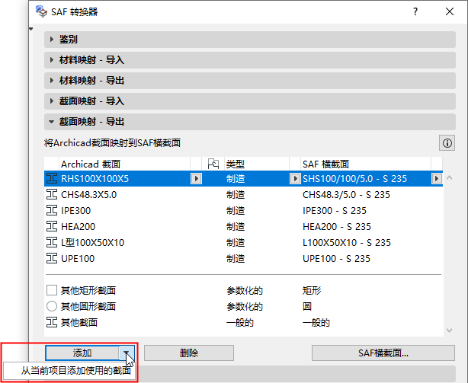
Task: Click the profile icon of CHS48.3X5.0 row
Action: [52, 195]
